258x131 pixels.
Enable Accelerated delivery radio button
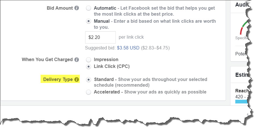[x=89, y=92]
